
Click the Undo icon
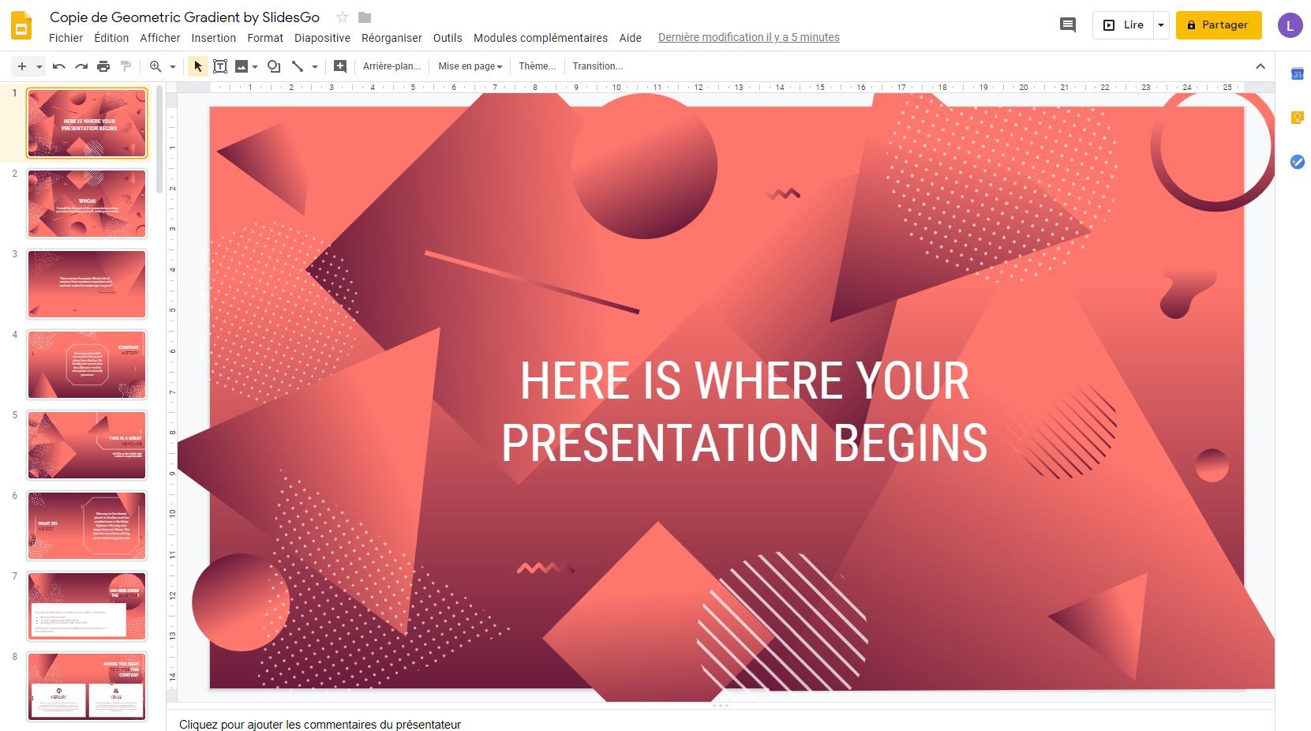pyautogui.click(x=58, y=66)
